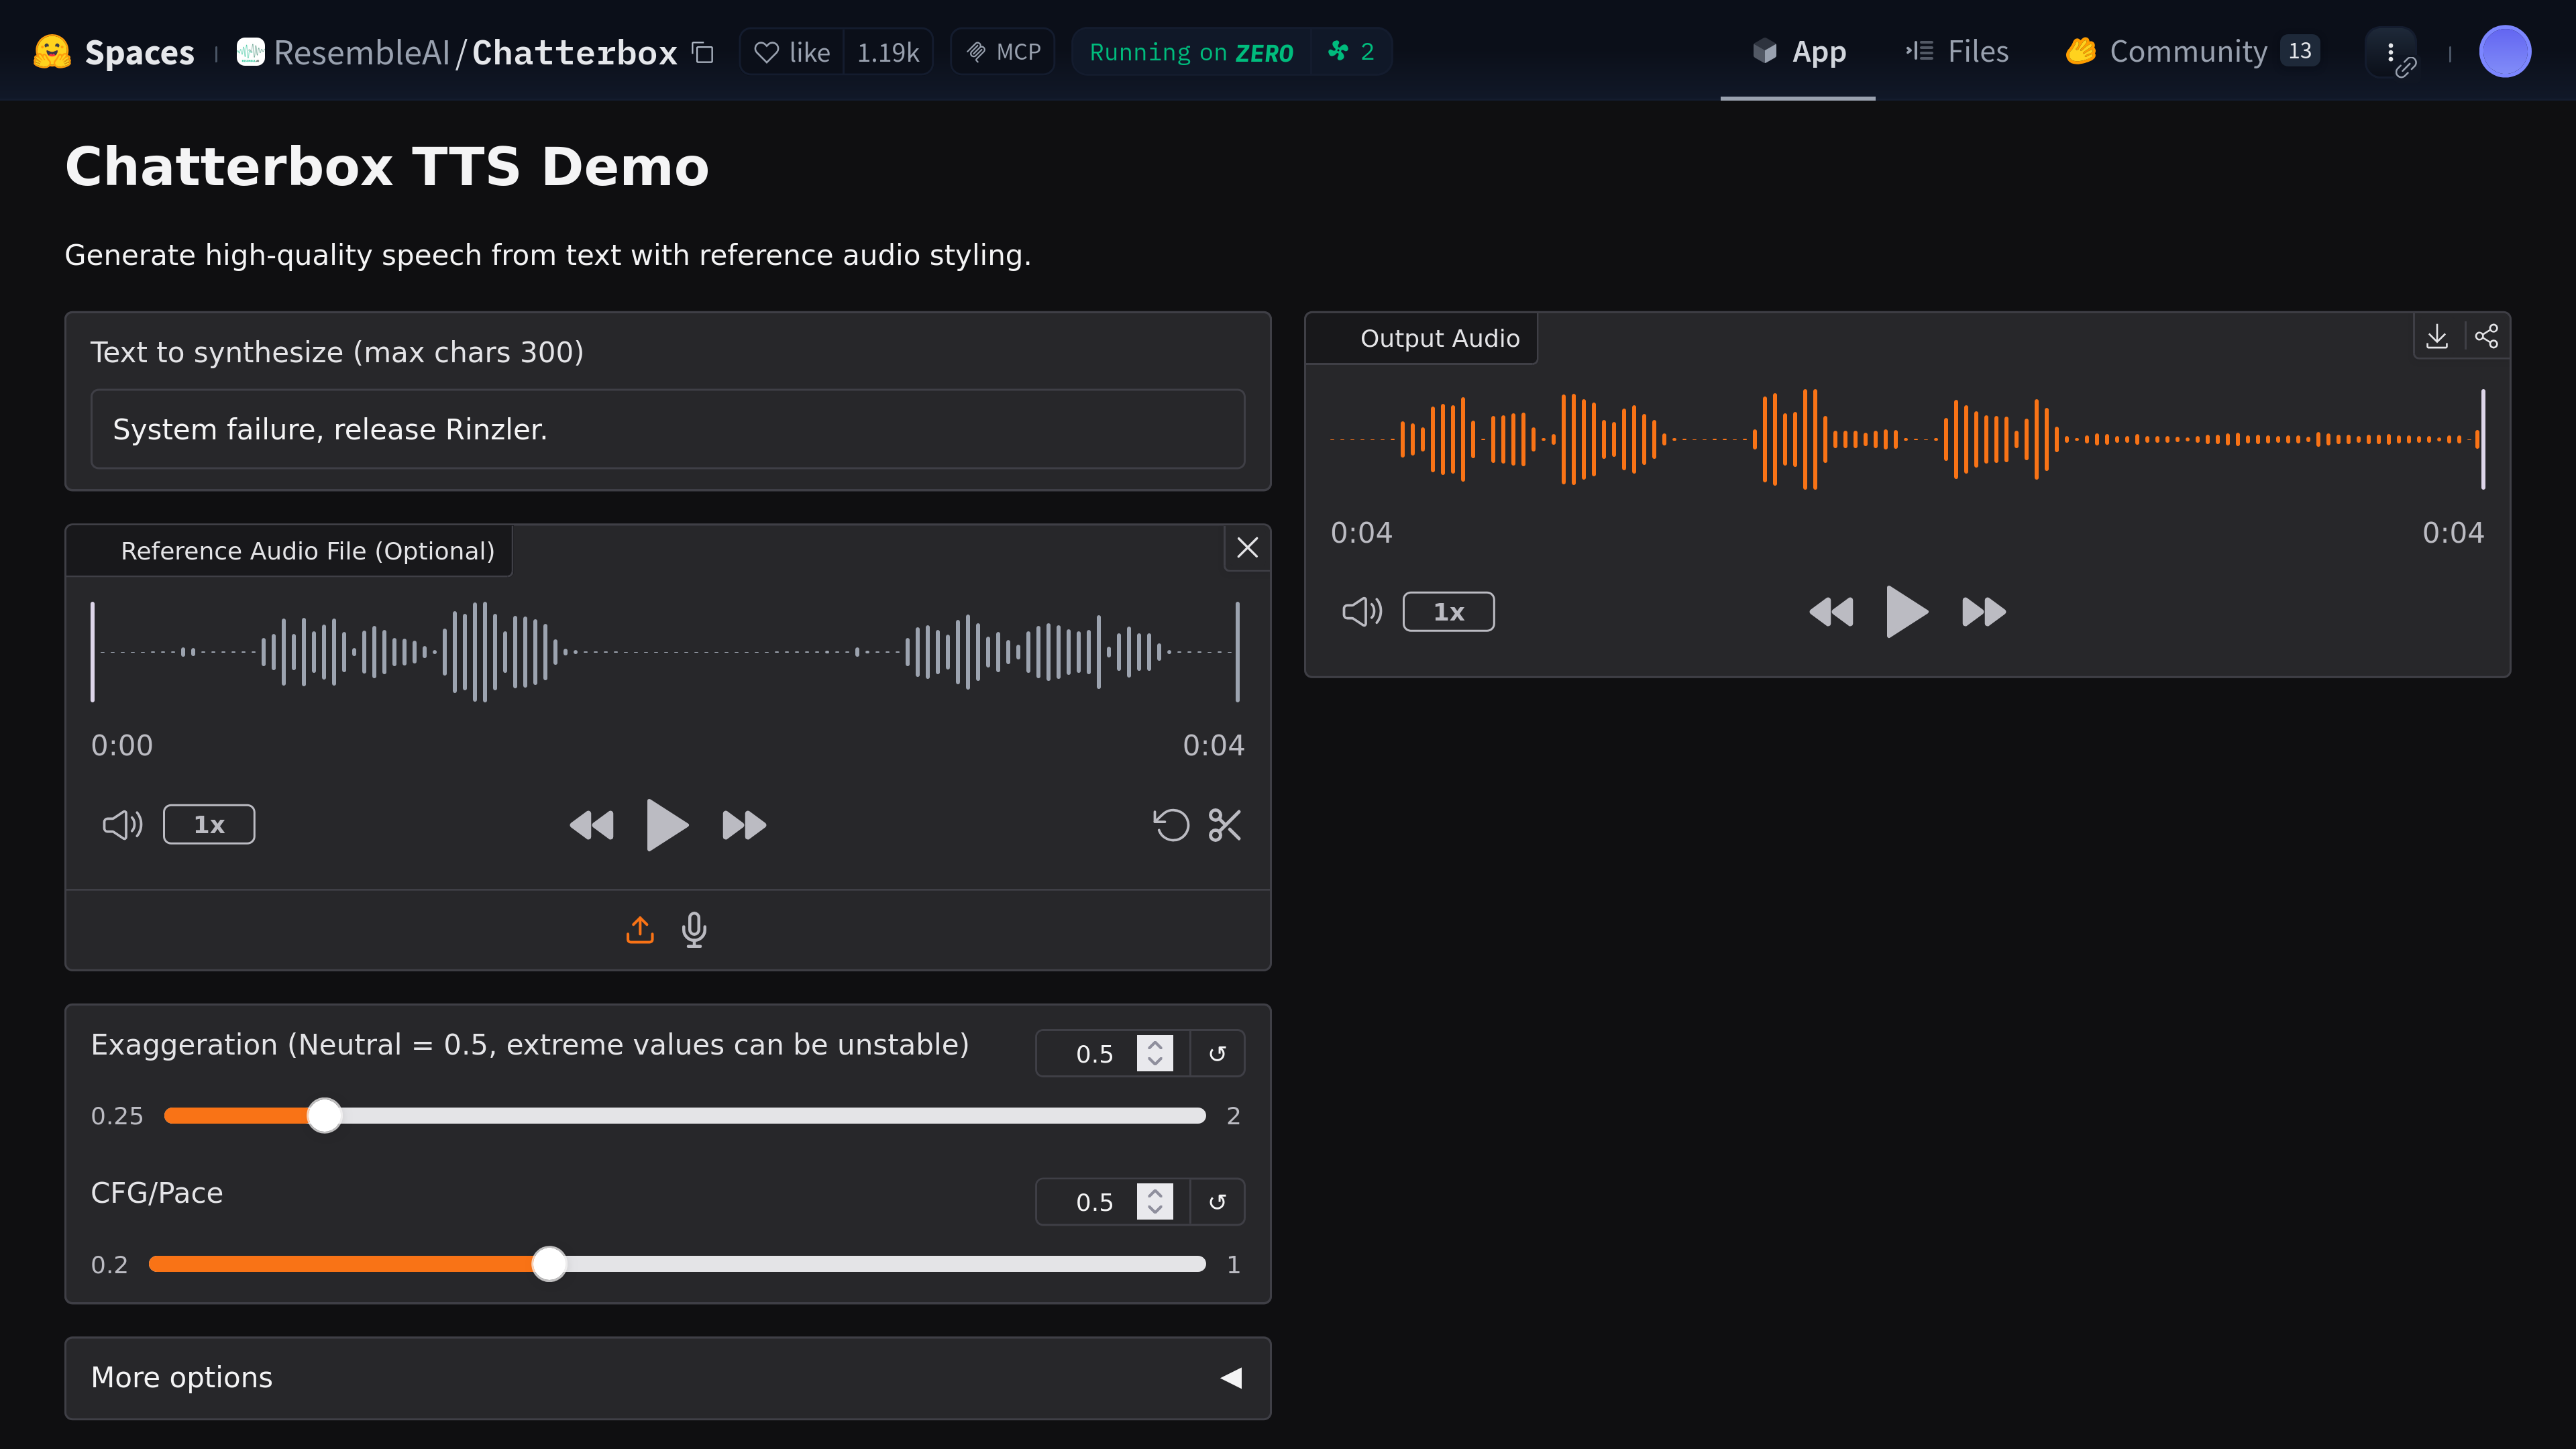Open the user profile avatar
This screenshot has width=2576, height=1449.
2505,52
